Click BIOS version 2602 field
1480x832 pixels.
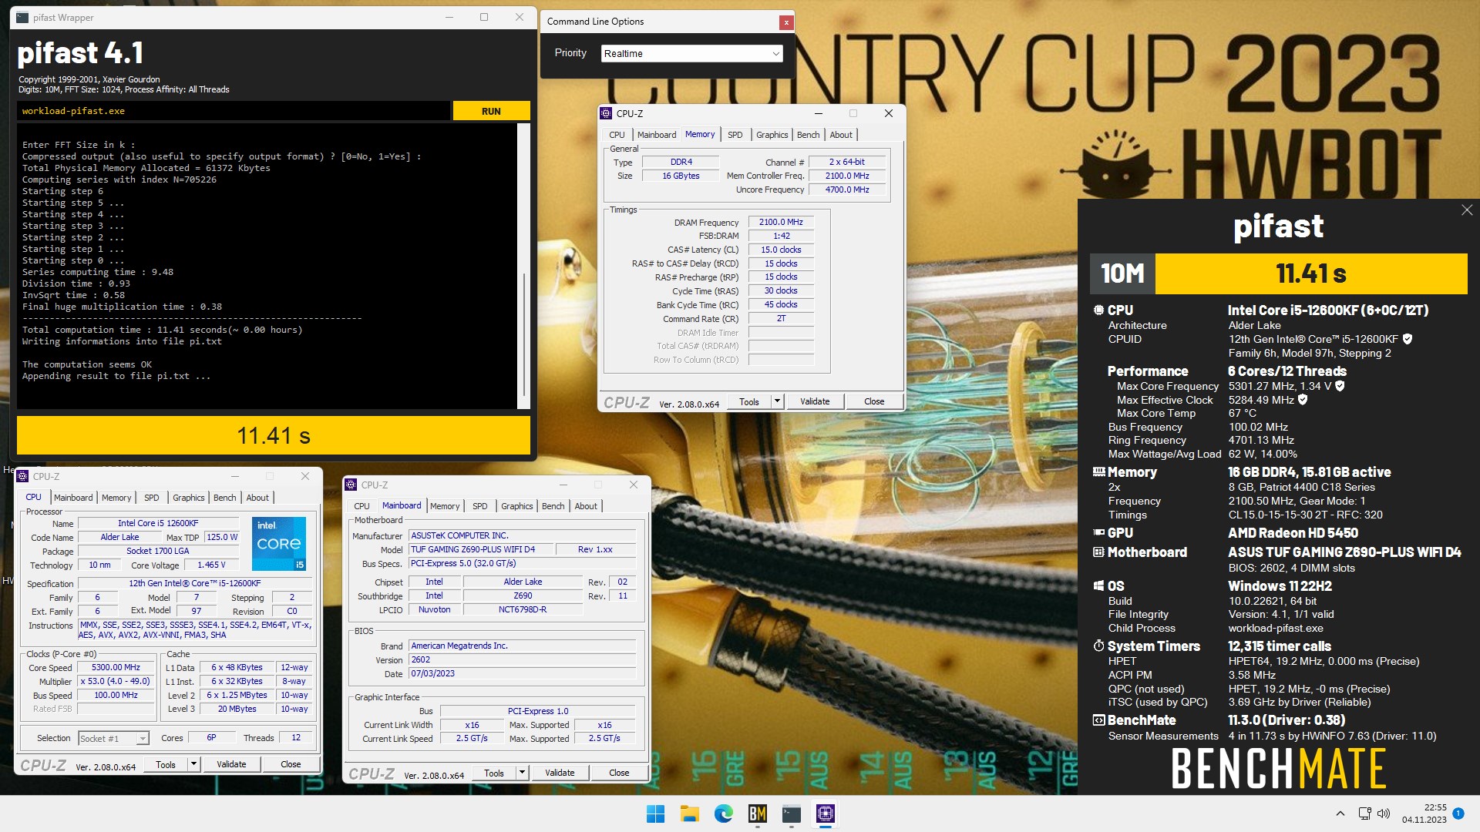523,659
